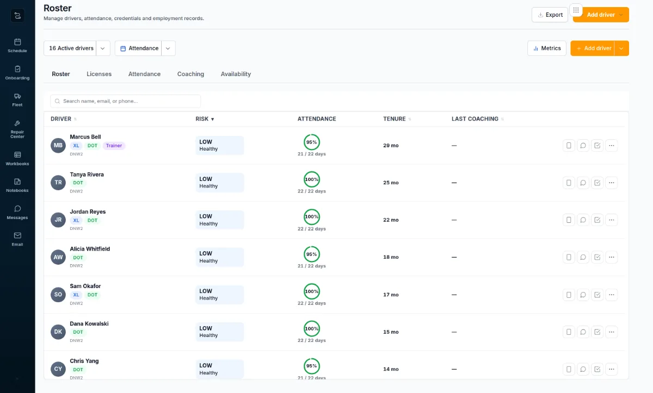This screenshot has width=653, height=393.
Task: Sort by the TENURE column header
Action: pyautogui.click(x=397, y=119)
